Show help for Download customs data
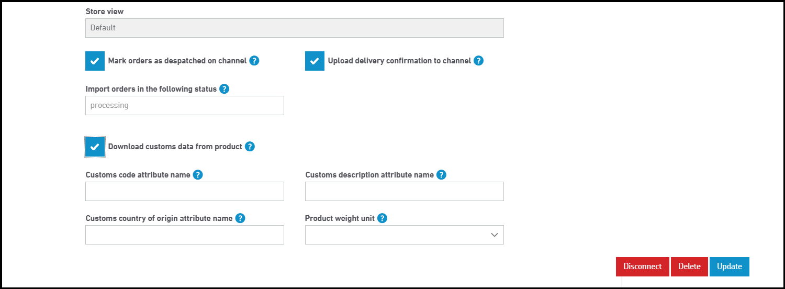 tap(250, 147)
